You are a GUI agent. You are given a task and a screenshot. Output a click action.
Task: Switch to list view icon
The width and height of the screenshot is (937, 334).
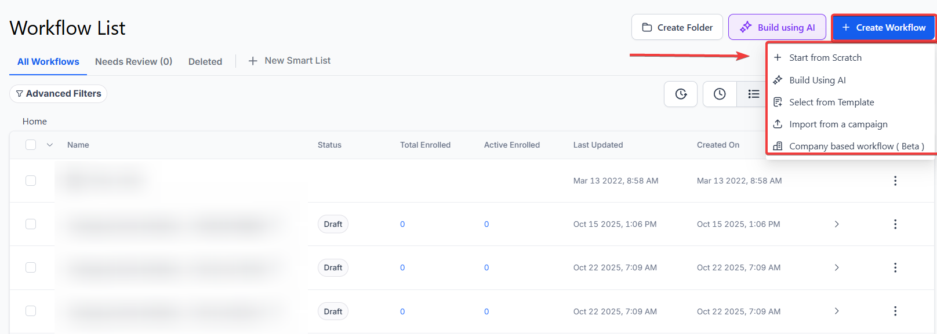click(x=753, y=94)
